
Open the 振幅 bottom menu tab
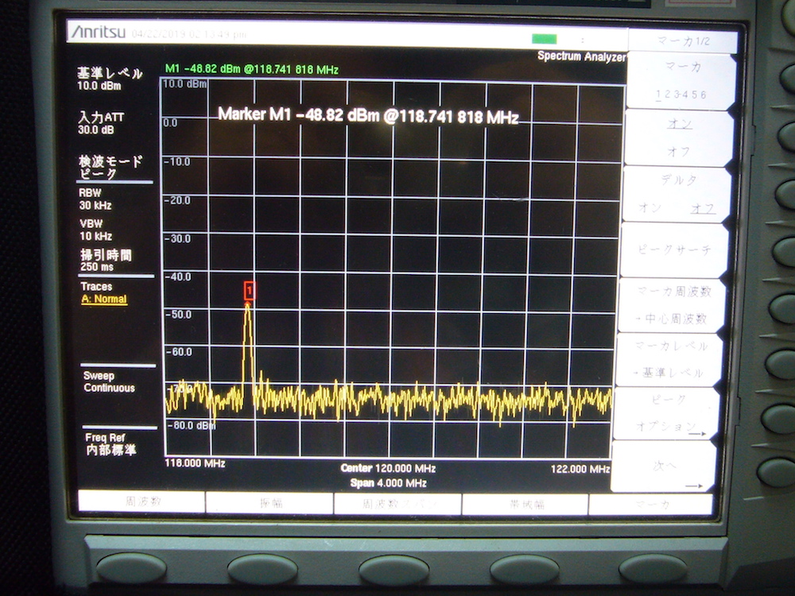coord(270,502)
